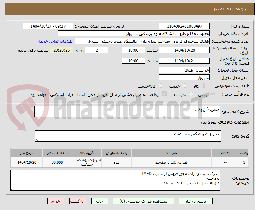Image resolution: width=255 pixels, height=210 pixels.
Task: Grab the resize handle of شرح کلی نیاز box
Action: click(36, 116)
